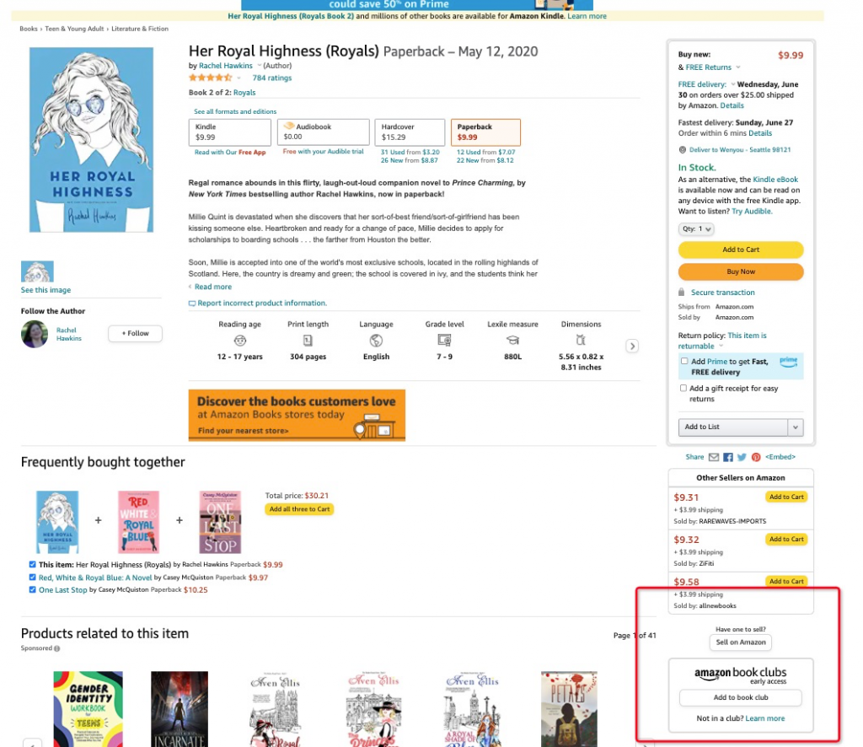Open the Qty quantity dropdown
The width and height of the screenshot is (863, 747).
(695, 229)
